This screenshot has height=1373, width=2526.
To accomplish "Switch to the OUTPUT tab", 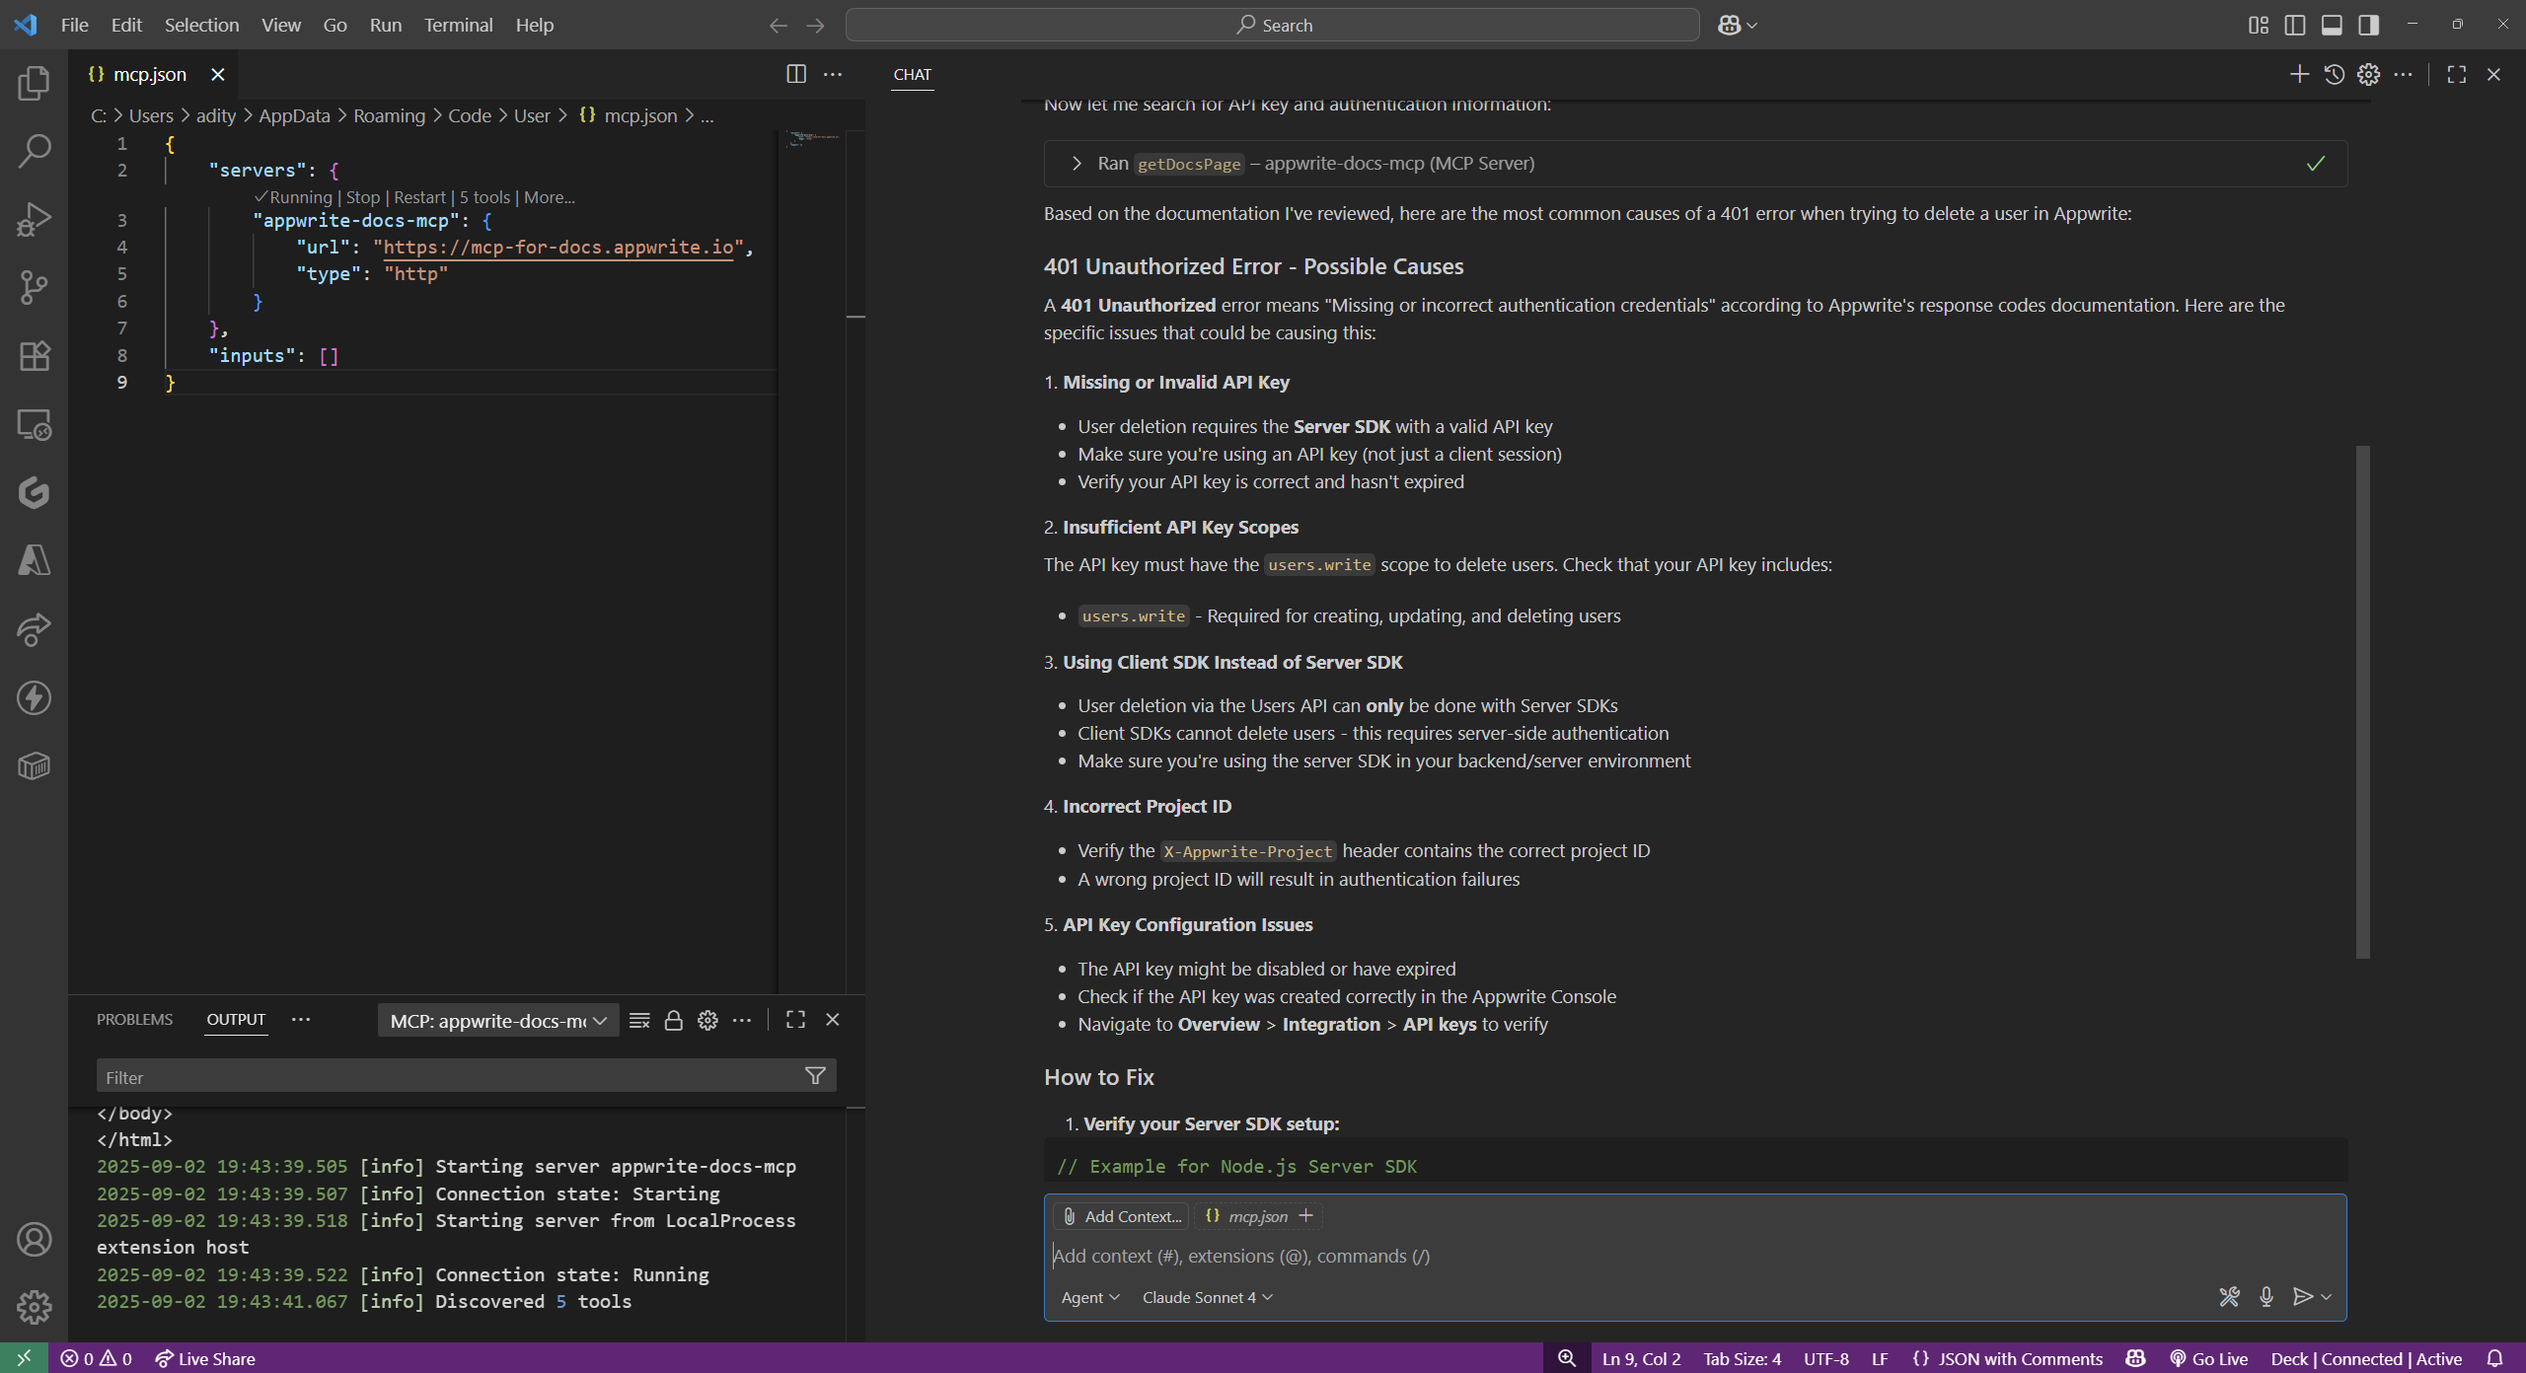I will (236, 1019).
